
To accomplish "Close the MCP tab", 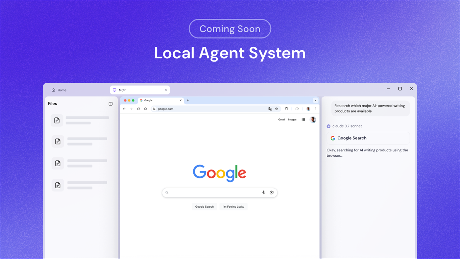I will 166,90.
